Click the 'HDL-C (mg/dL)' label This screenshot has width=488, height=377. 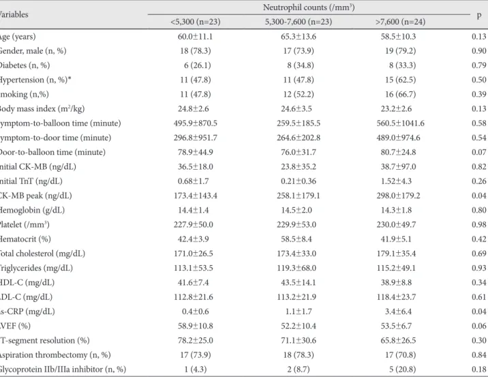pyautogui.click(x=27, y=283)
